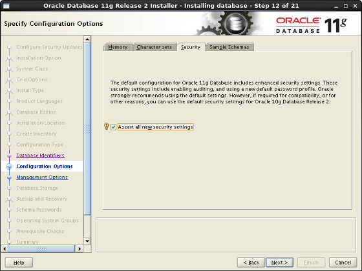
Task: Click the sidebar scroll left arrow
Action: coord(5,248)
